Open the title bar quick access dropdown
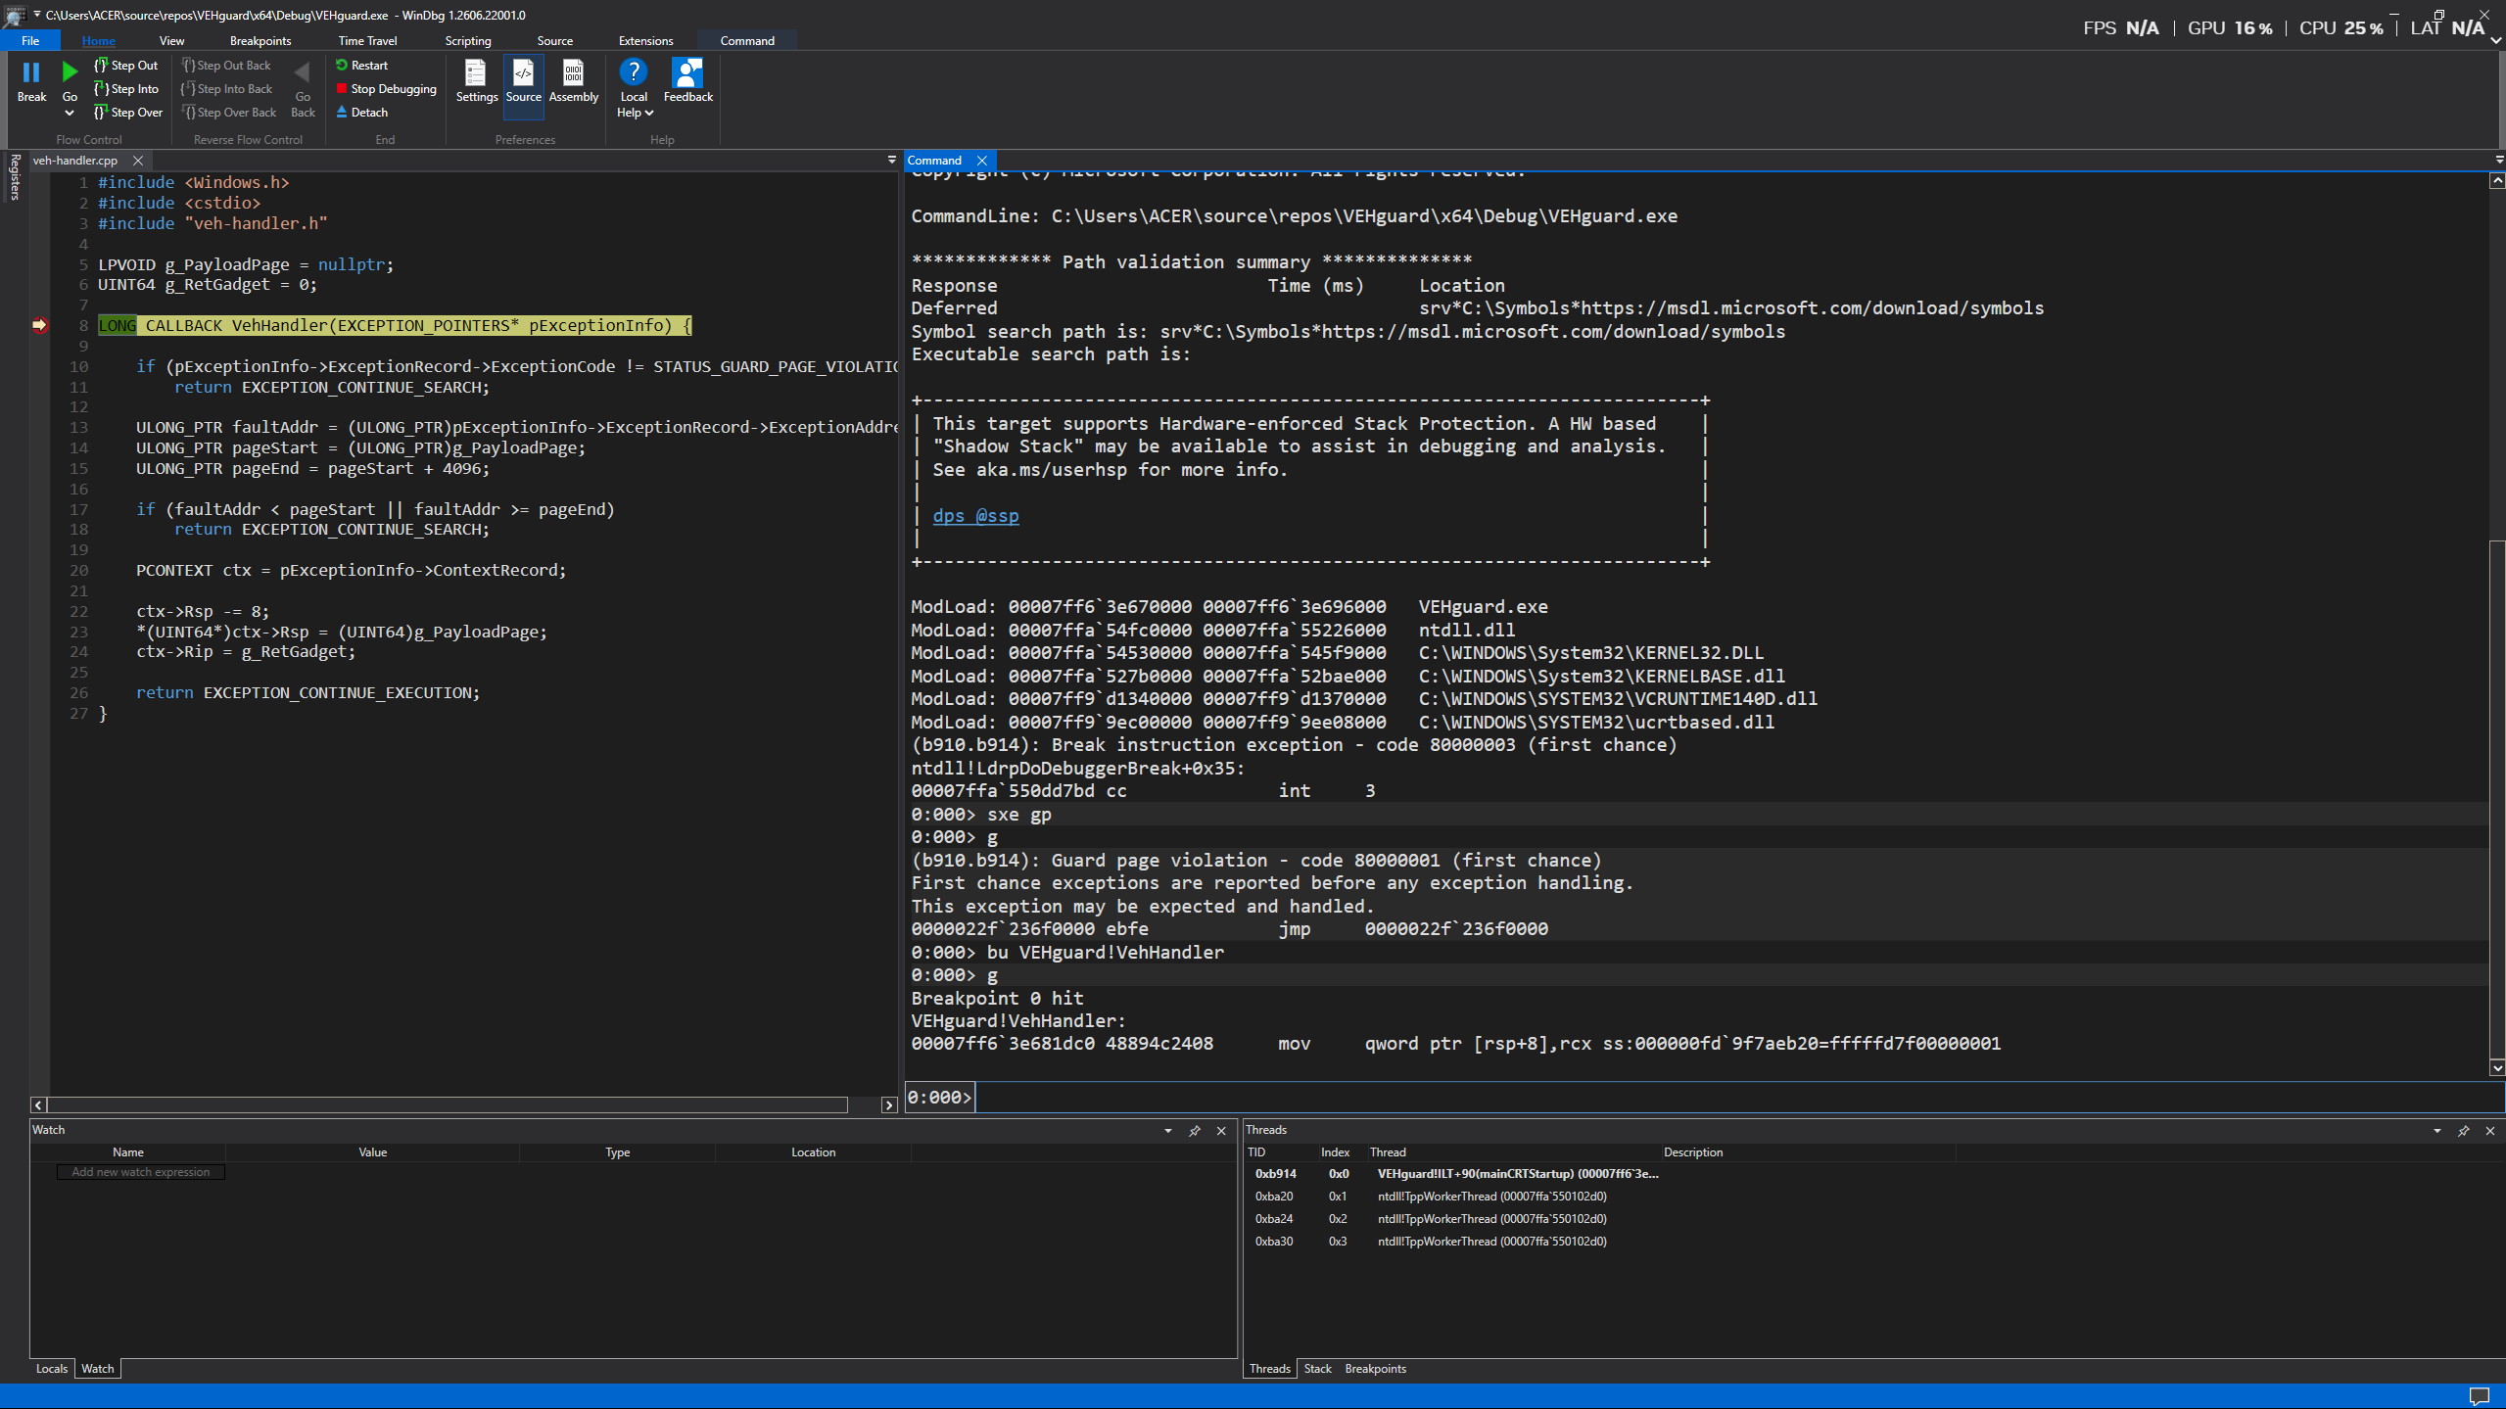Viewport: 2506px width, 1409px height. click(x=37, y=15)
